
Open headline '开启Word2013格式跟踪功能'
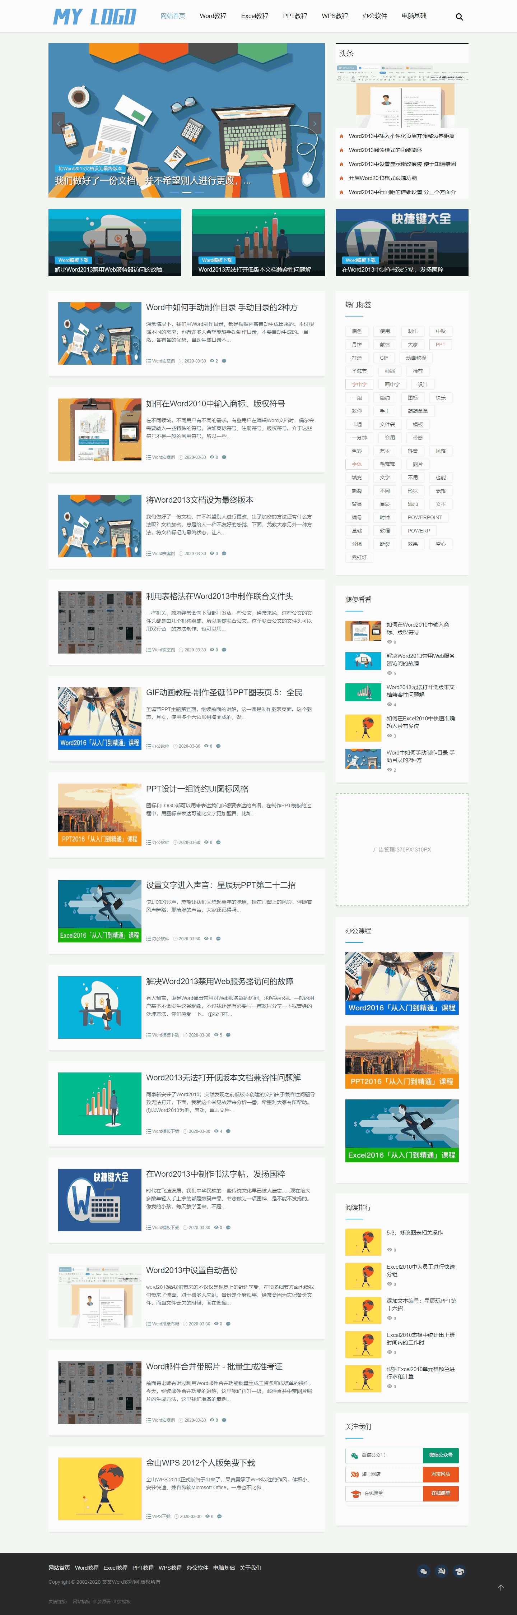click(383, 178)
